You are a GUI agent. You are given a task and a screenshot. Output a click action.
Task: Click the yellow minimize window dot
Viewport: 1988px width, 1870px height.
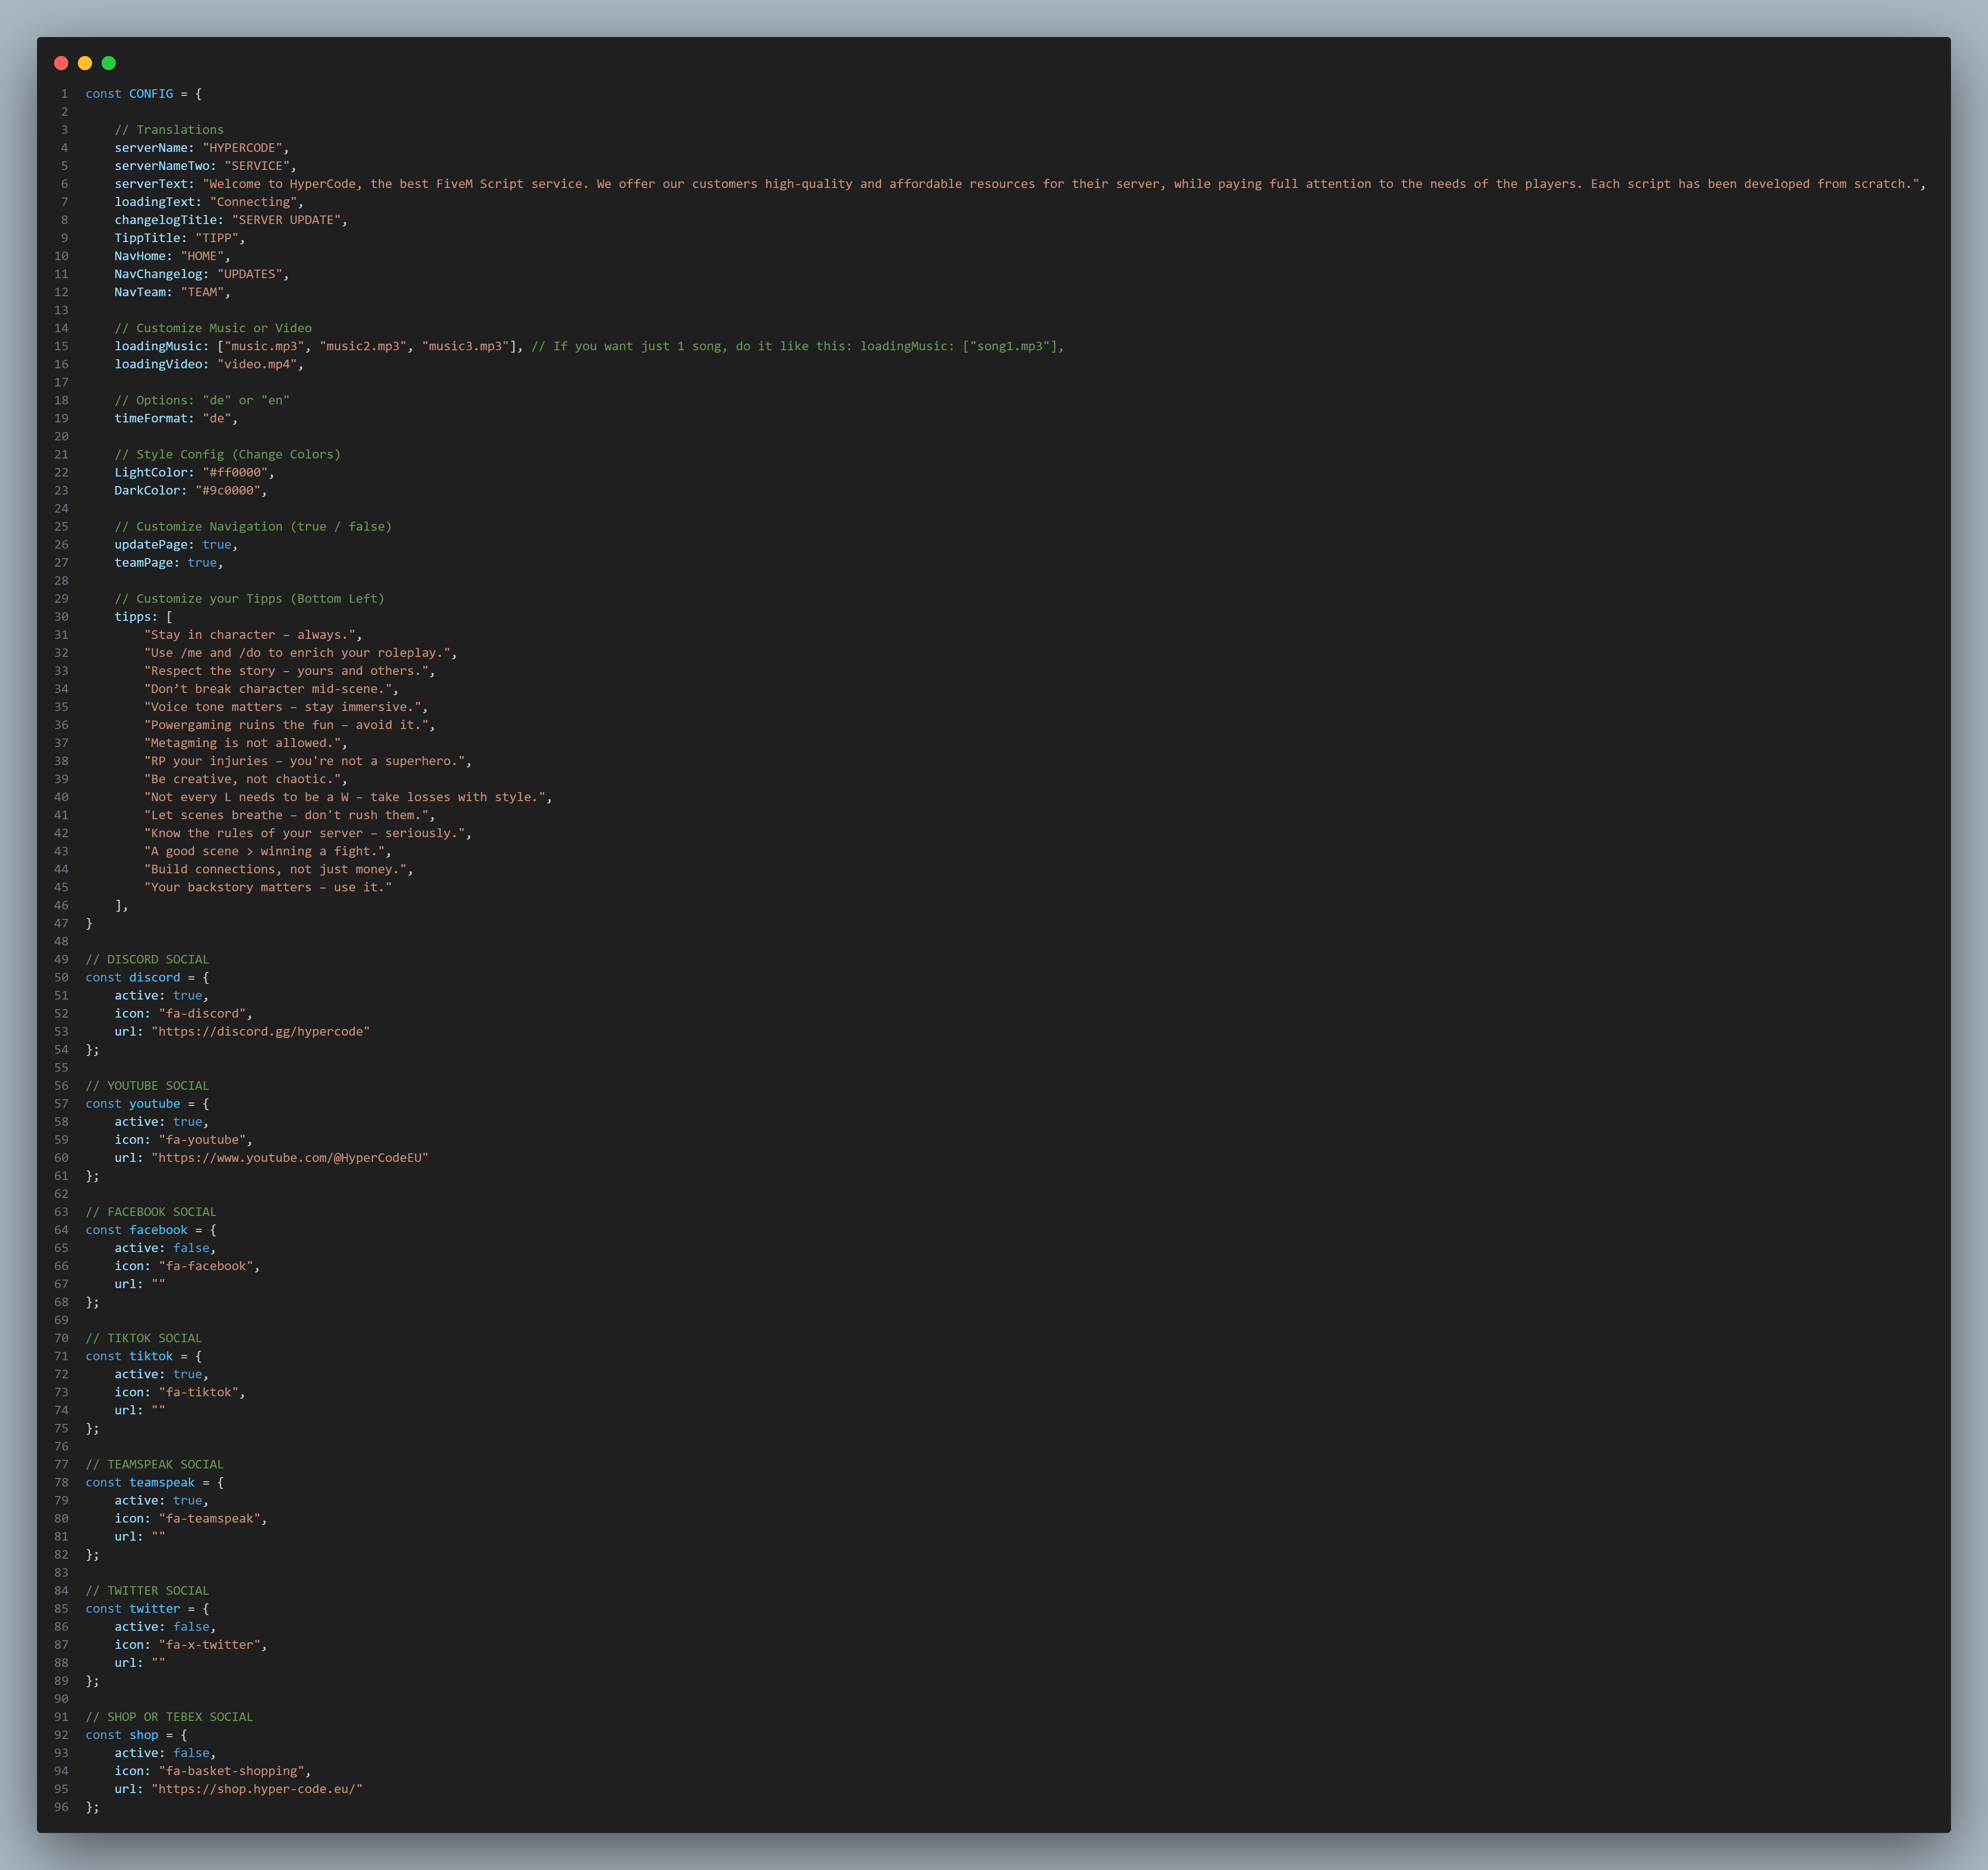(85, 63)
